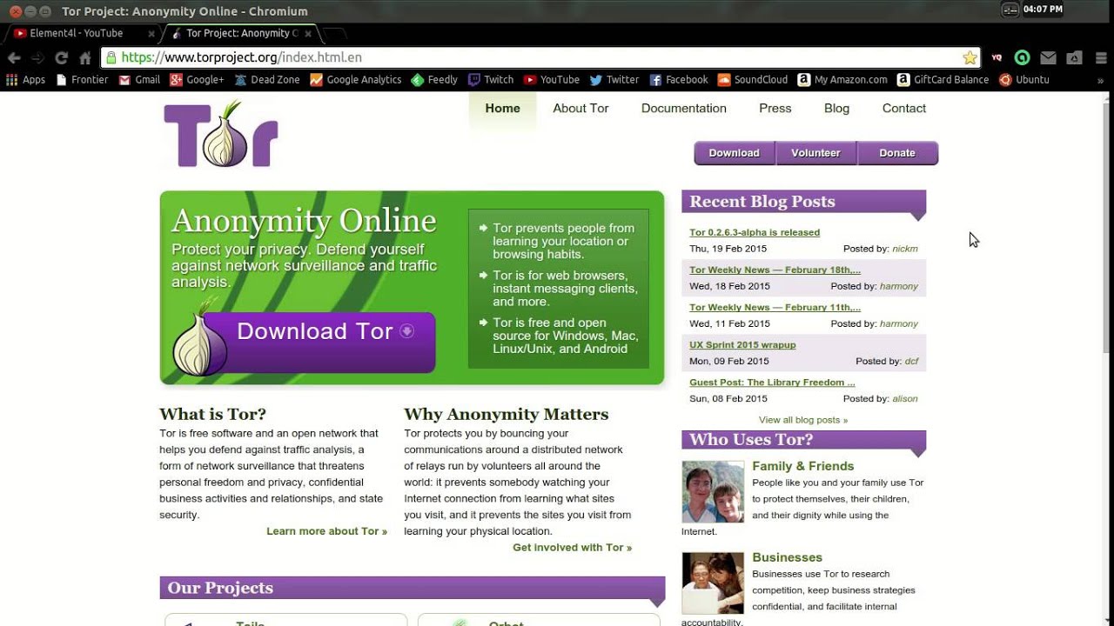The height and width of the screenshot is (626, 1114).
Task: Click the Family & Friends photo thumbnail
Action: pyautogui.click(x=713, y=492)
